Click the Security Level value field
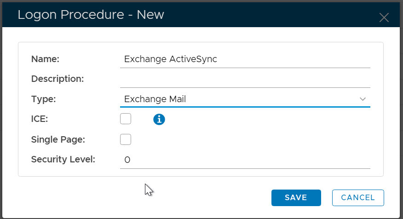Image resolution: width=403 pixels, height=219 pixels. 245,160
